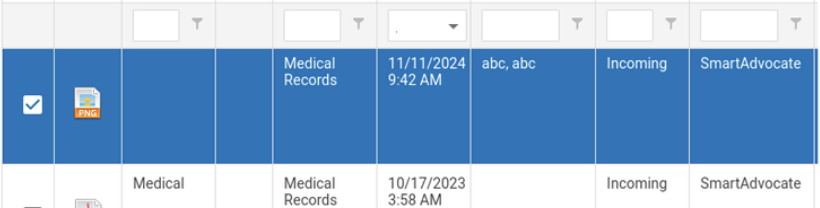The width and height of the screenshot is (820, 208).
Task: Open the date filter dropdown arrow
Action: pos(453,26)
